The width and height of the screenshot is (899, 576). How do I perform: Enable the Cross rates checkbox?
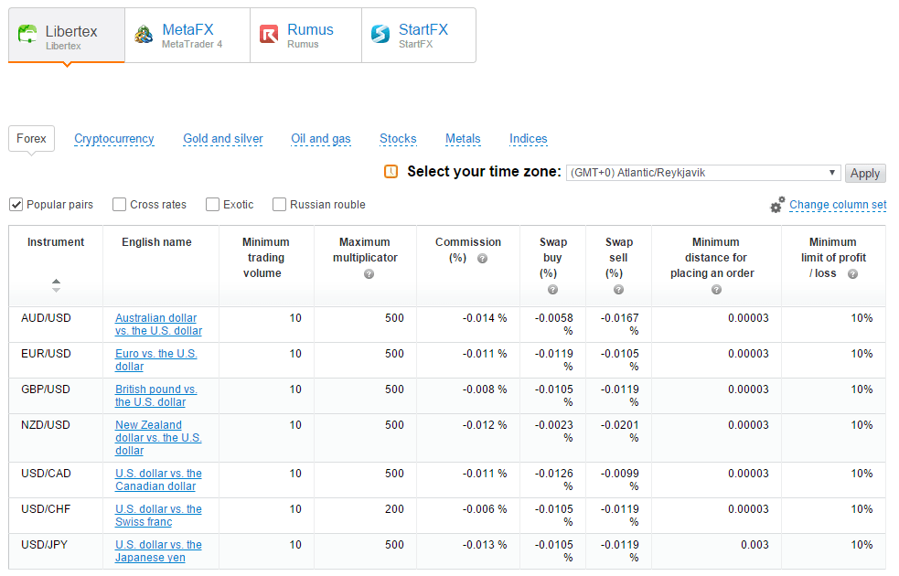pos(119,204)
